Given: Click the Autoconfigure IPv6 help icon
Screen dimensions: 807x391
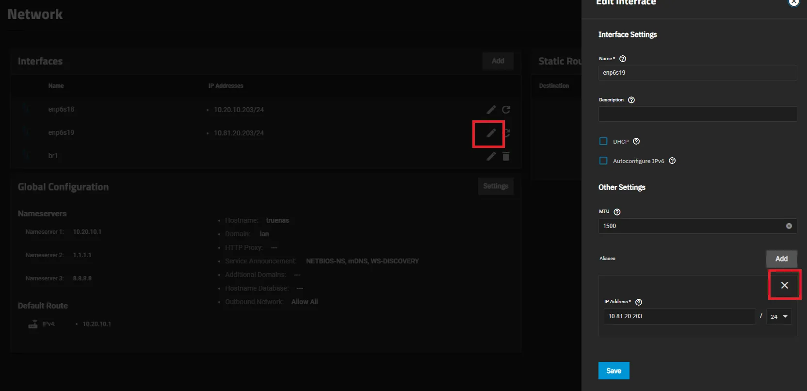Looking at the screenshot, I should (672, 161).
